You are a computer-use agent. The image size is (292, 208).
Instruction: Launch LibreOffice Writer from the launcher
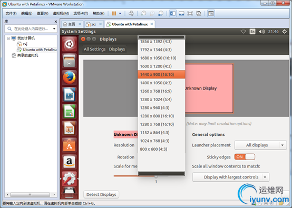[x=69, y=94]
